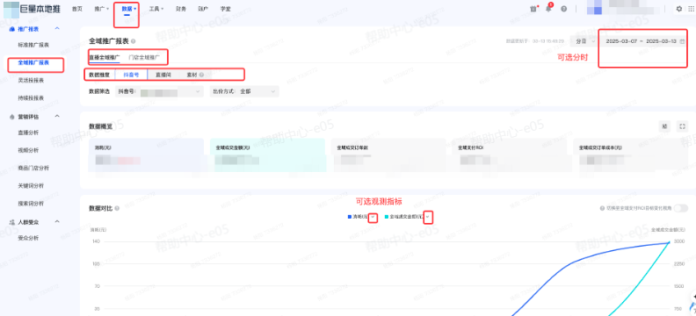
Task: Click the 巨量本地推 logo
Action: (32, 9)
